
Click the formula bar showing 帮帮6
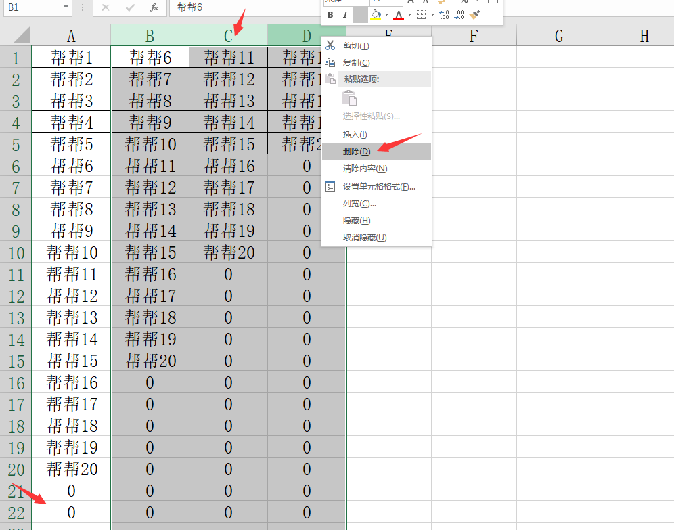coord(244,7)
